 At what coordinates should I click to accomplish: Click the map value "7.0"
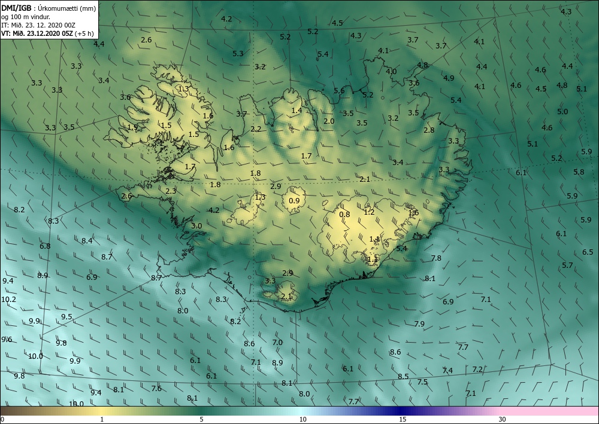[277, 343]
